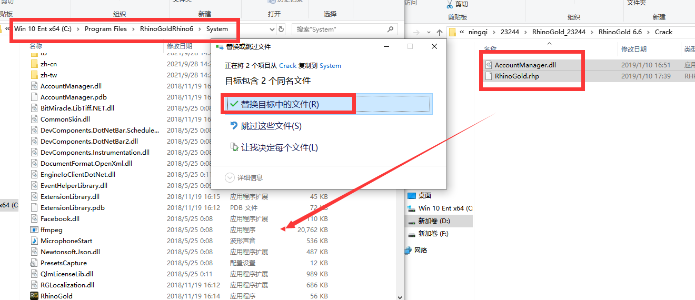
Task: Click the DocumentFormat.OpenXml.dll file icon
Action: [x=34, y=164]
